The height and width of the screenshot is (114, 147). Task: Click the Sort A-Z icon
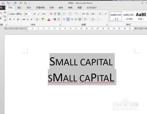coord(100,14)
